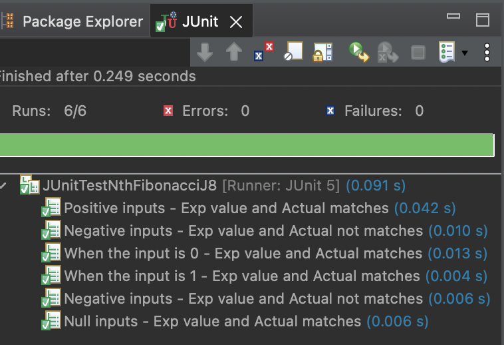Click the green test progress bar

[246, 145]
